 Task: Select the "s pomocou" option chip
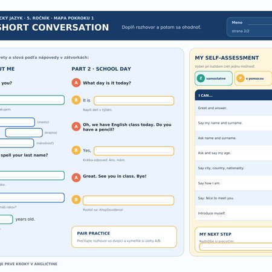point(253,79)
